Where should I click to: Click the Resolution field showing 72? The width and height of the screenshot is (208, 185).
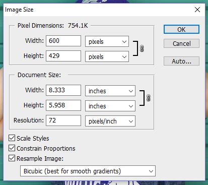point(63,120)
